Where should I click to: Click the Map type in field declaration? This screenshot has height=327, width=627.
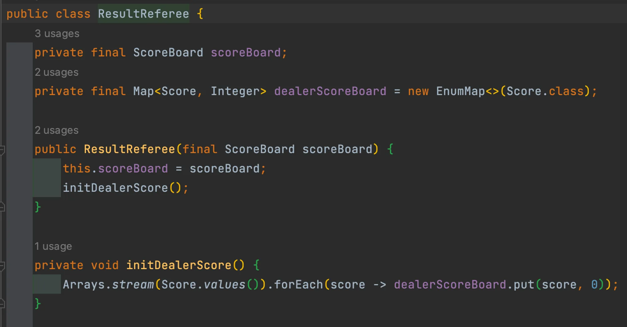click(143, 91)
